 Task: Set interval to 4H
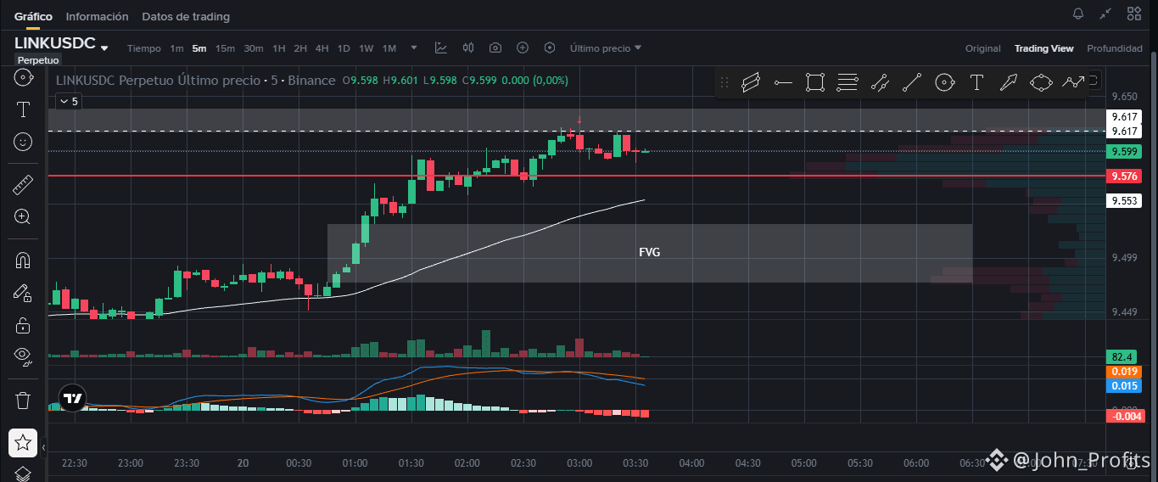pos(322,48)
